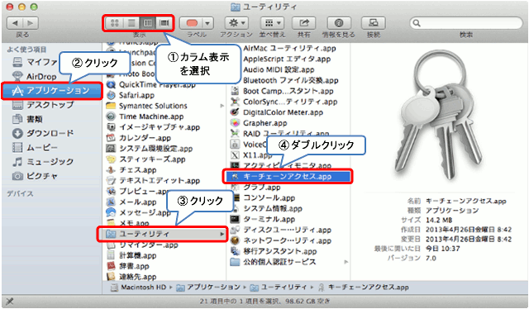
Task: Click the red label button
Action: [x=192, y=23]
